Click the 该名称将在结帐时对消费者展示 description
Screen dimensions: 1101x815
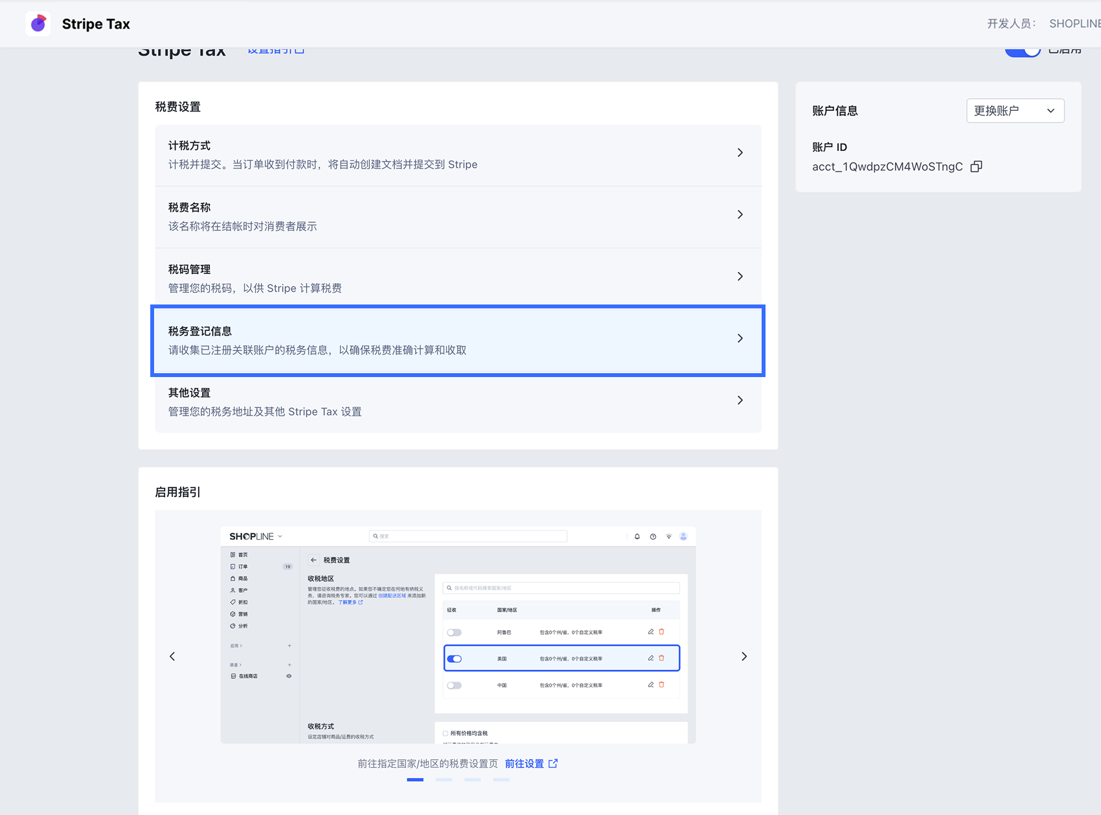point(243,226)
